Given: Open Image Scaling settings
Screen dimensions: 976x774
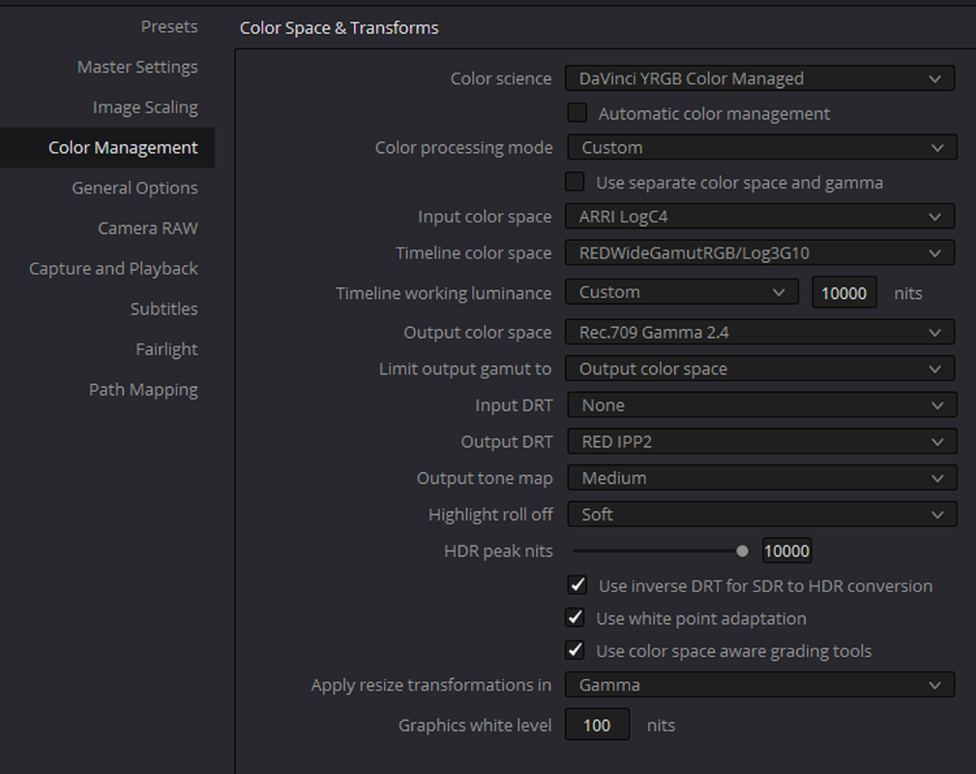Looking at the screenshot, I should click(145, 107).
